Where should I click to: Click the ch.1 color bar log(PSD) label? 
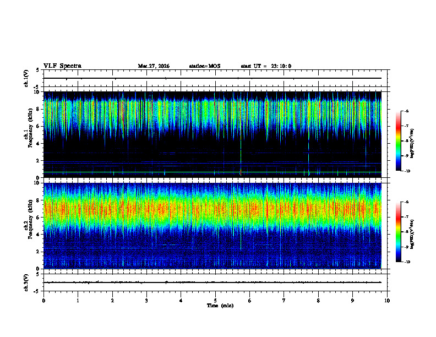[412, 144]
